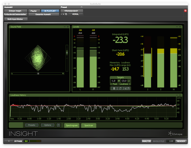191x148 pixels.
Task: Click the RENDER button
Action: (181, 141)
